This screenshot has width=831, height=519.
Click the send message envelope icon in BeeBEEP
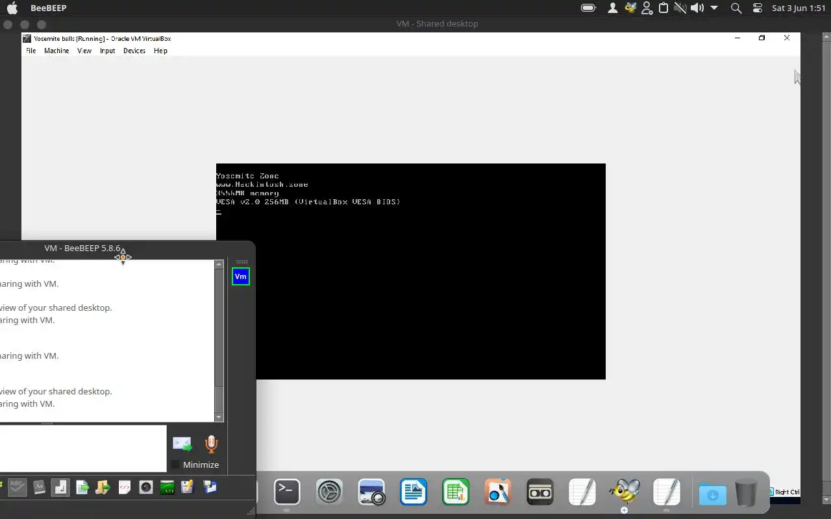click(x=182, y=444)
